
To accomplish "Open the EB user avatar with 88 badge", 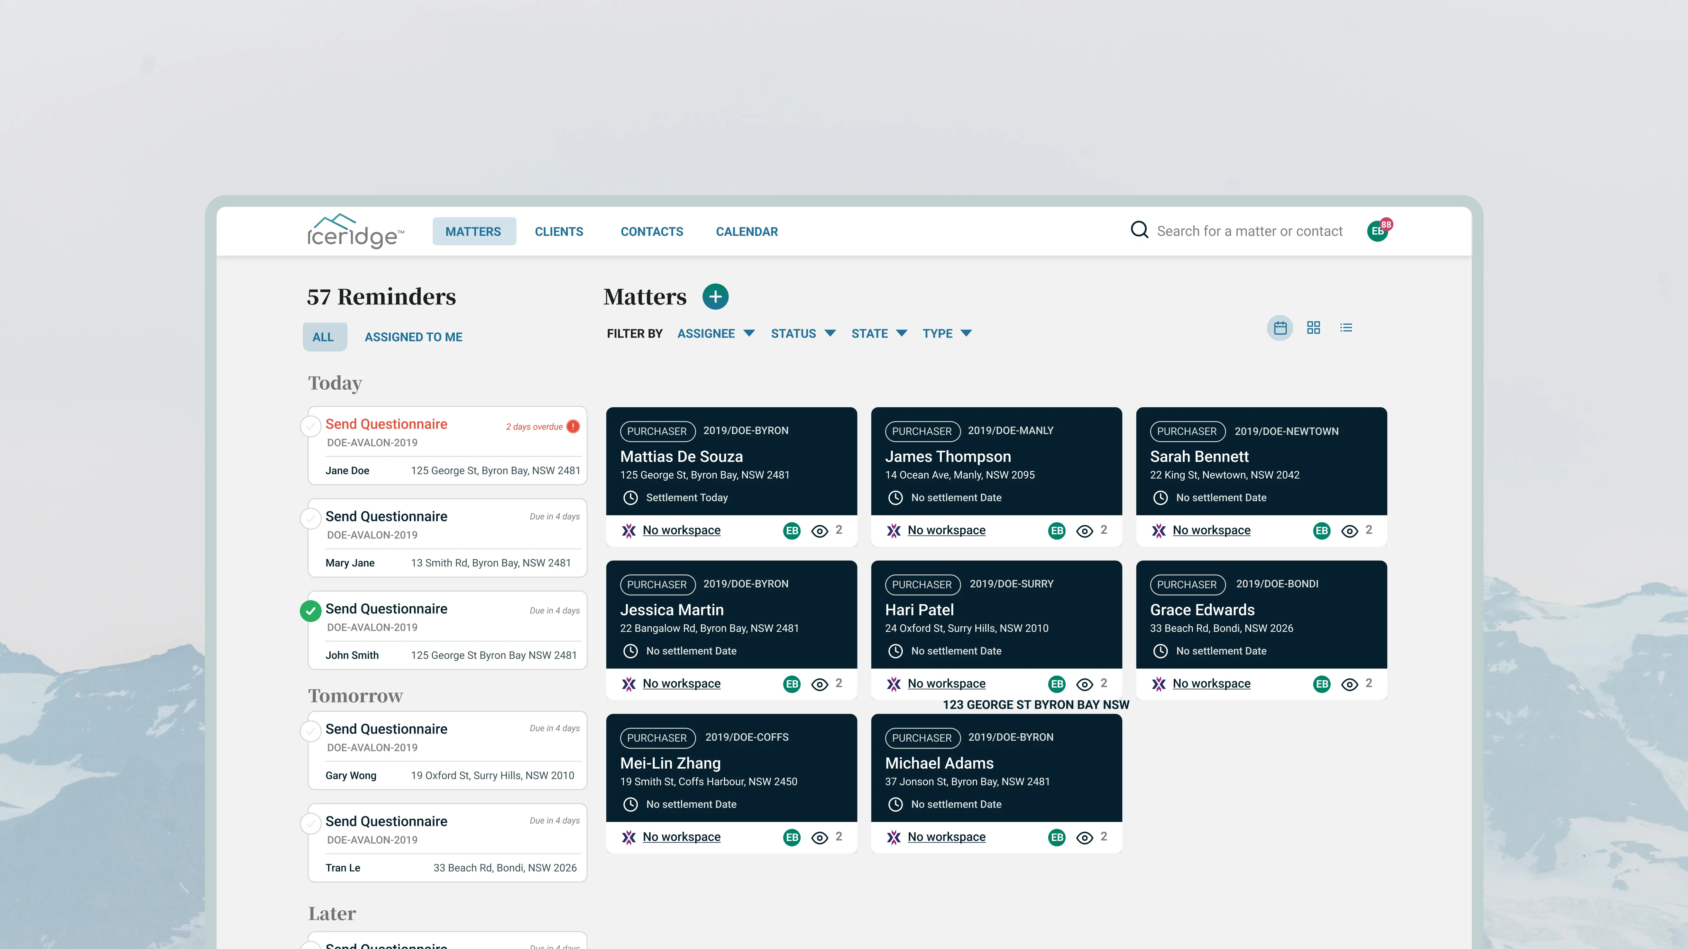I will (1378, 230).
